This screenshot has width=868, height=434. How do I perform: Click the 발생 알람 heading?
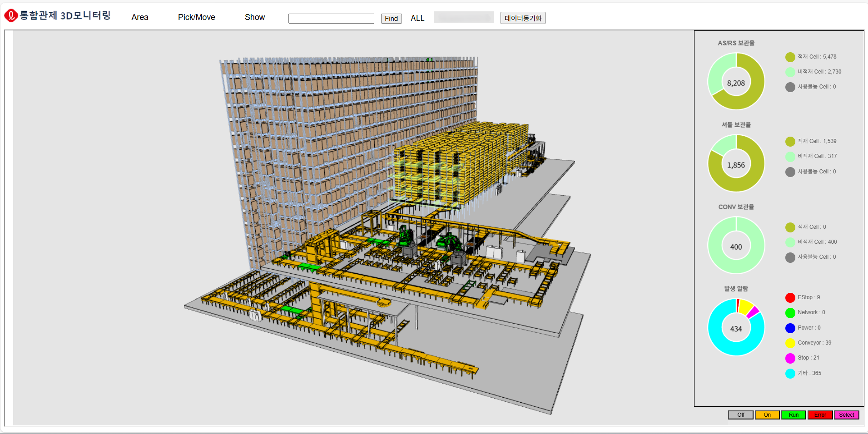tap(736, 289)
